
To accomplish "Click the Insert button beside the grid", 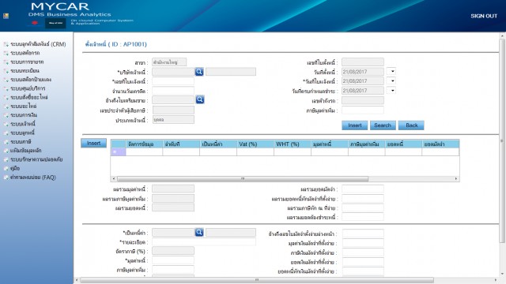I will [x=93, y=144].
